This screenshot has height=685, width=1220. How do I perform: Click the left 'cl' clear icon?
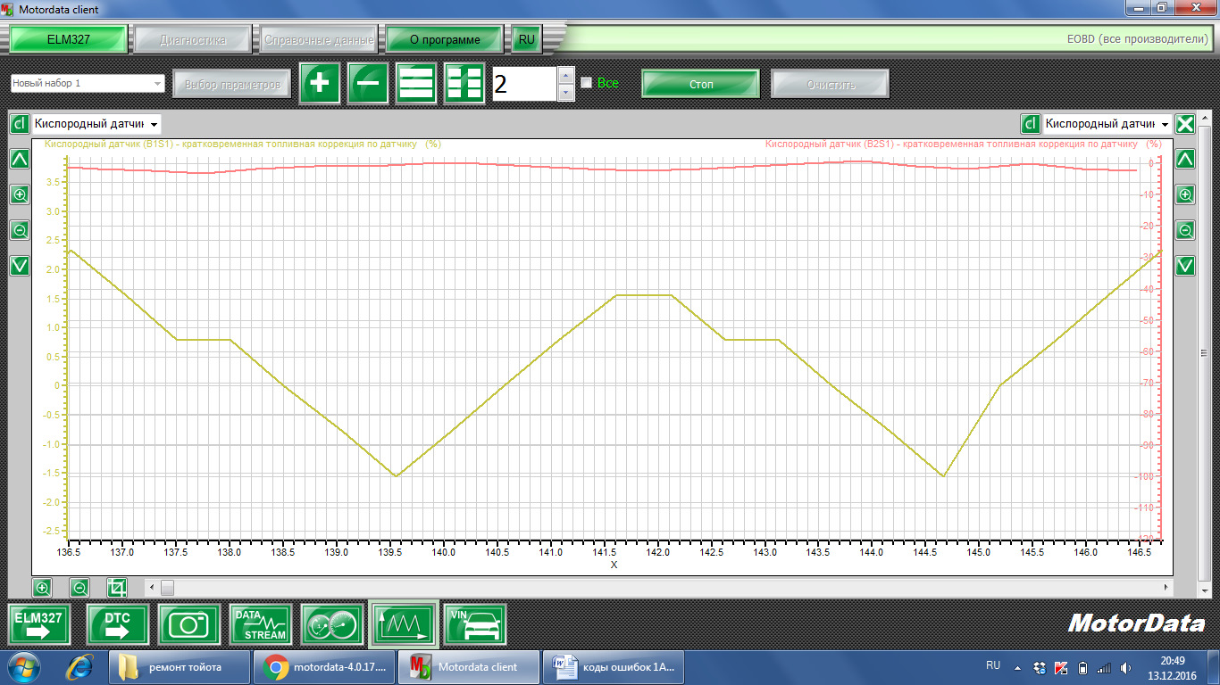point(20,124)
